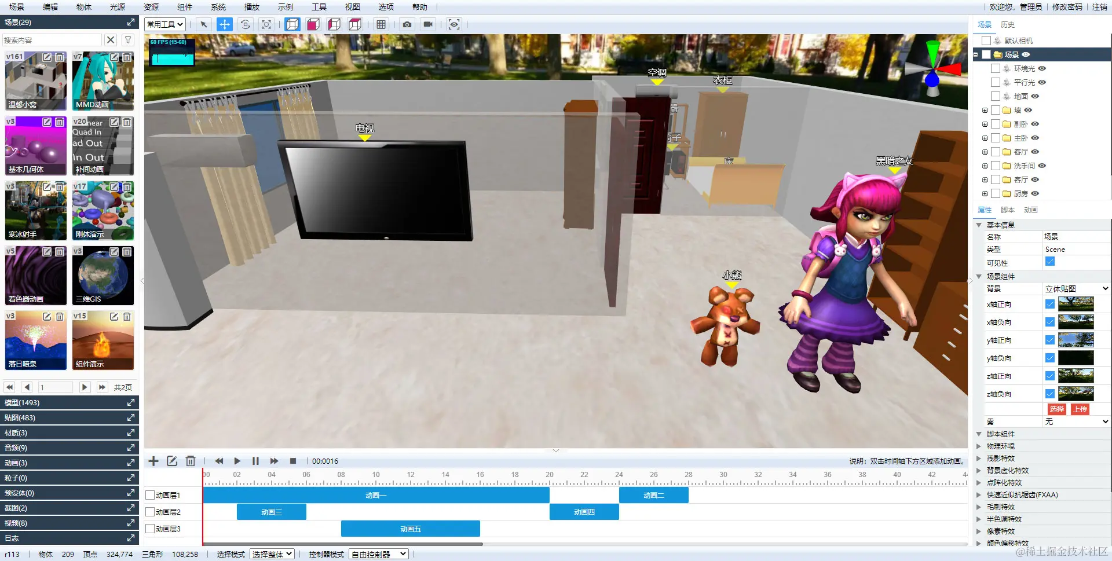Expand the 副卧 tree folder
Screen dimensions: 1112x561
[x=985, y=124]
